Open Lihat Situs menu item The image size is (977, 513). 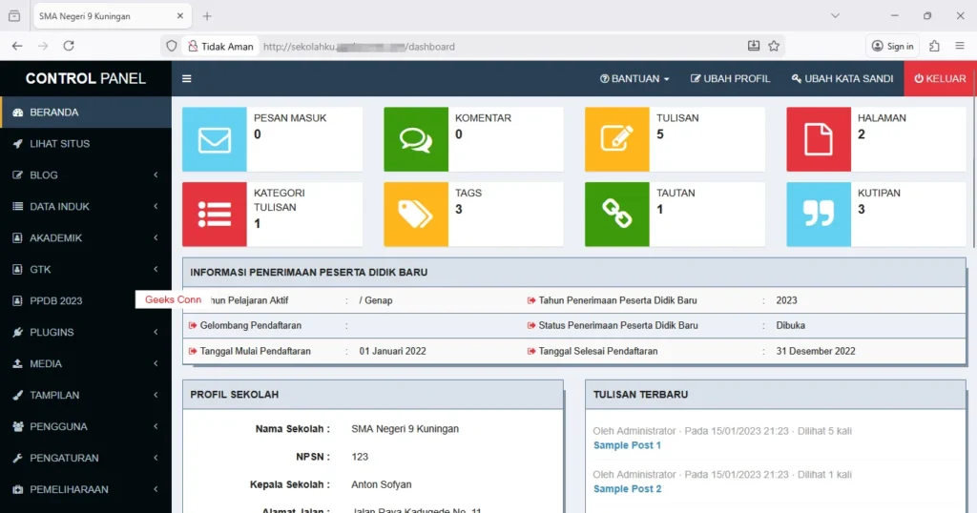[x=86, y=144]
